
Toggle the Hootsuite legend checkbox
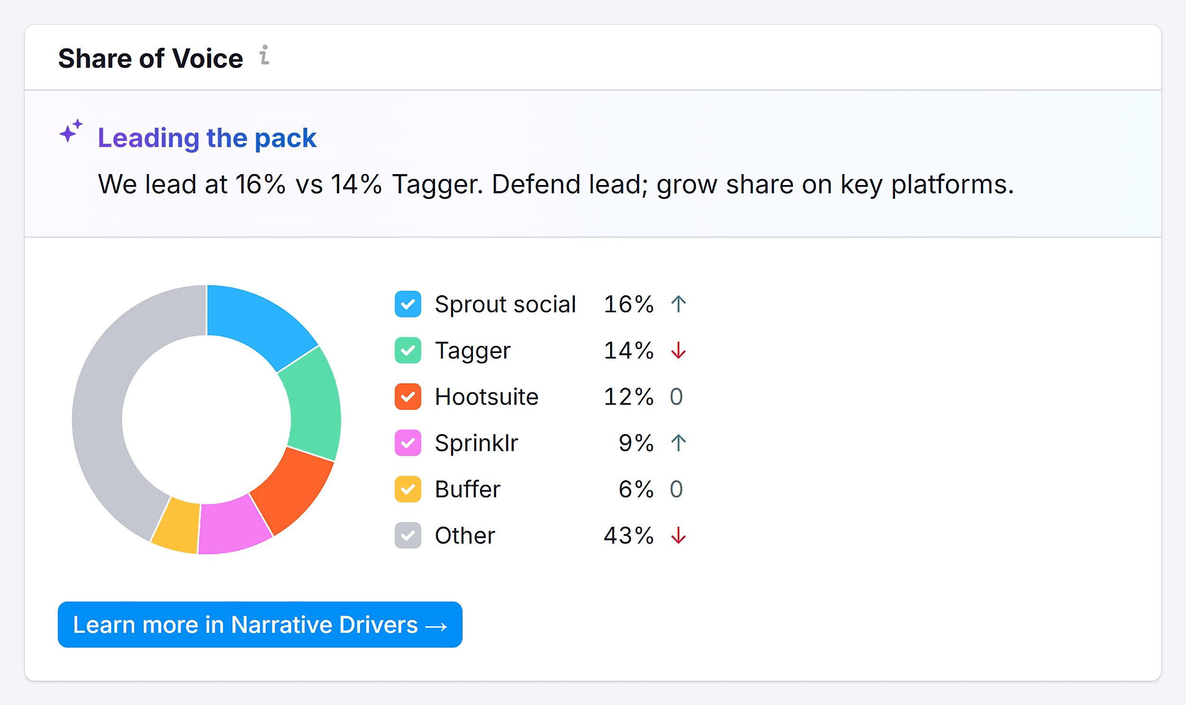pyautogui.click(x=408, y=397)
